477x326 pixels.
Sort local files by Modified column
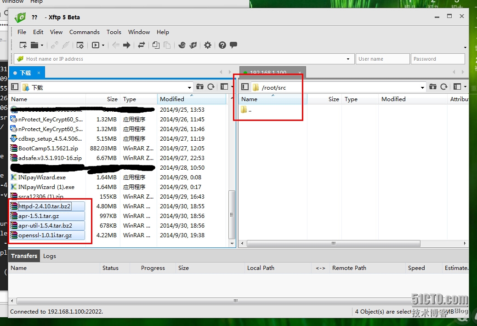pos(192,99)
